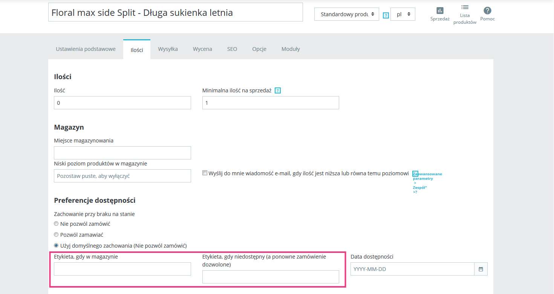Open the Wycena tab
The image size is (554, 294).
(202, 49)
